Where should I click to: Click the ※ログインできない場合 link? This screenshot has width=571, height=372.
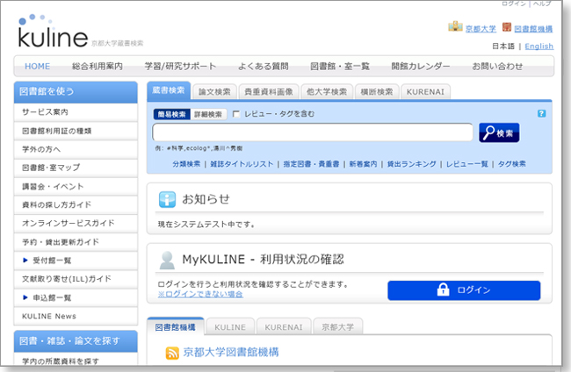tap(200, 294)
